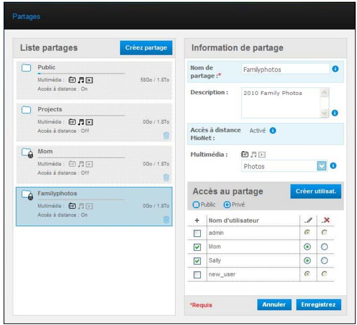Viewport: 357px width, 325px height.
Task: Select the Mom share name in list
Action: pyautogui.click(x=45, y=152)
